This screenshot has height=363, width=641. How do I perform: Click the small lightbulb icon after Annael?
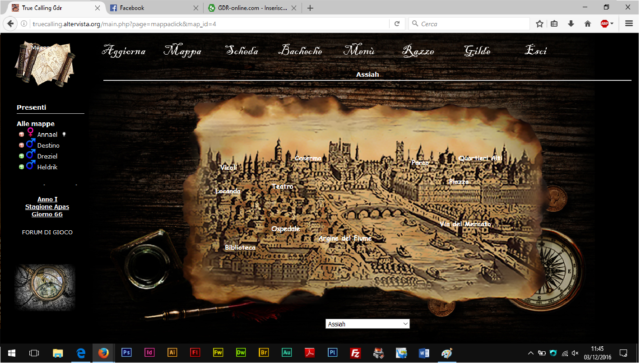coord(64,134)
